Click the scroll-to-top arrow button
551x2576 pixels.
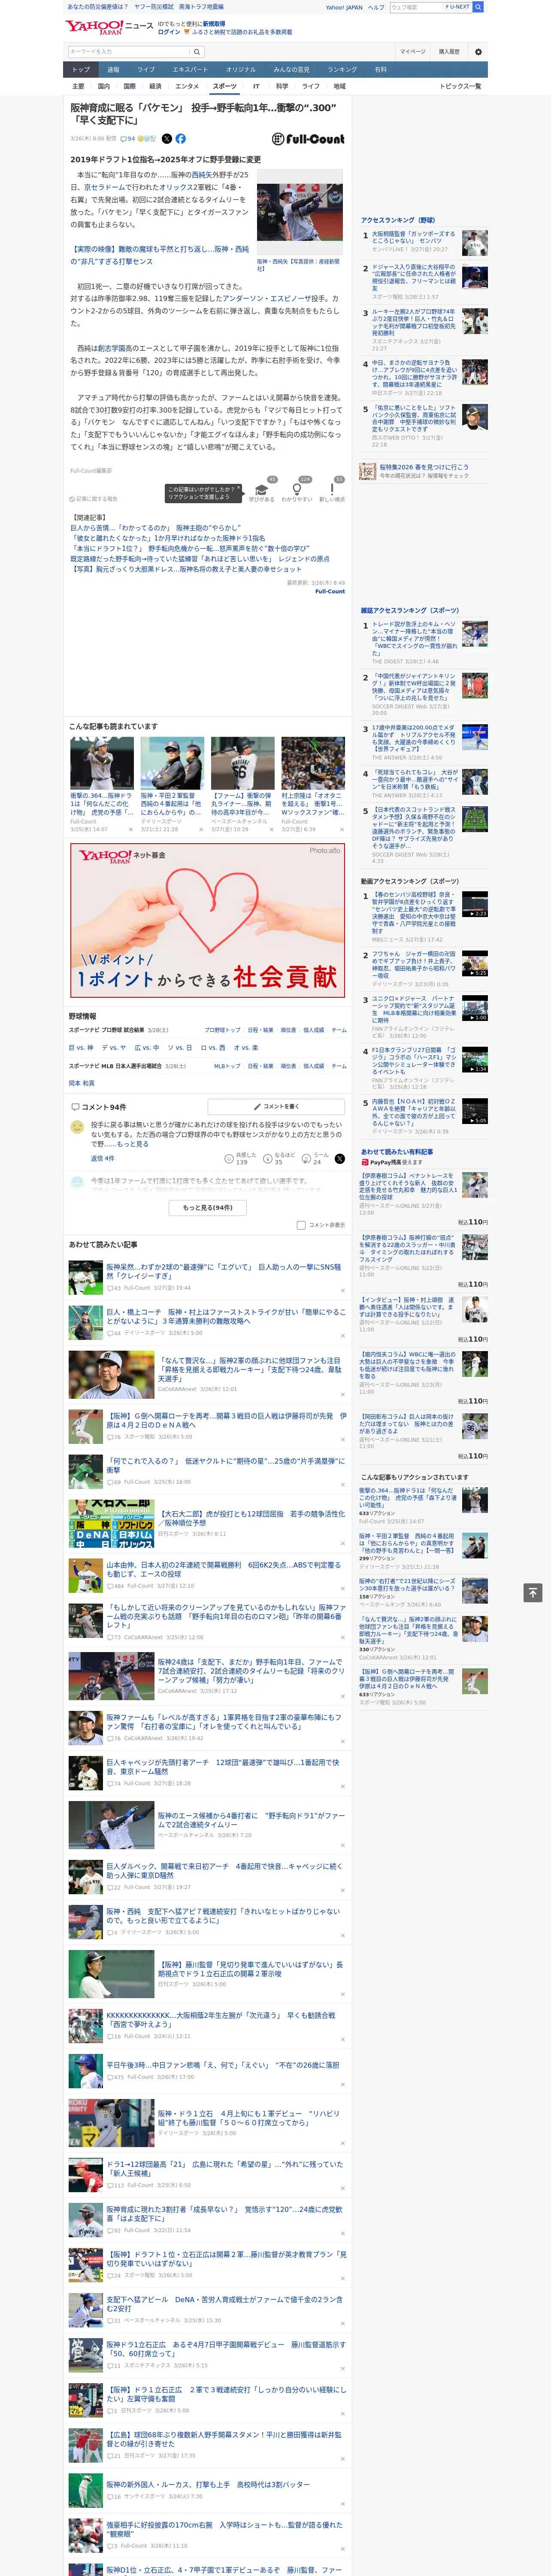pyautogui.click(x=533, y=1592)
